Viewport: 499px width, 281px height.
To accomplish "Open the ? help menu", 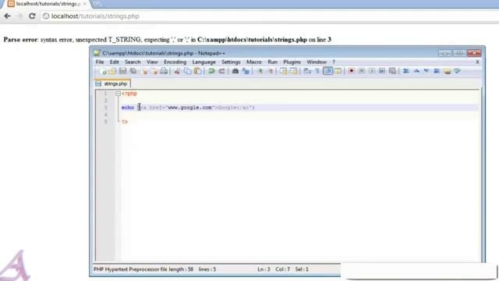I will (x=334, y=62).
